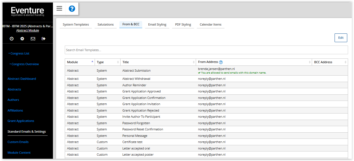Click the hamburger menu icon
The image size is (354, 161).
pyautogui.click(x=59, y=8)
